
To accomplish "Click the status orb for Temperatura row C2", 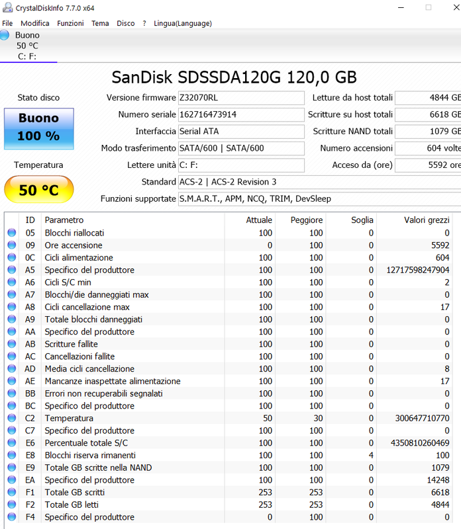I will point(12,418).
